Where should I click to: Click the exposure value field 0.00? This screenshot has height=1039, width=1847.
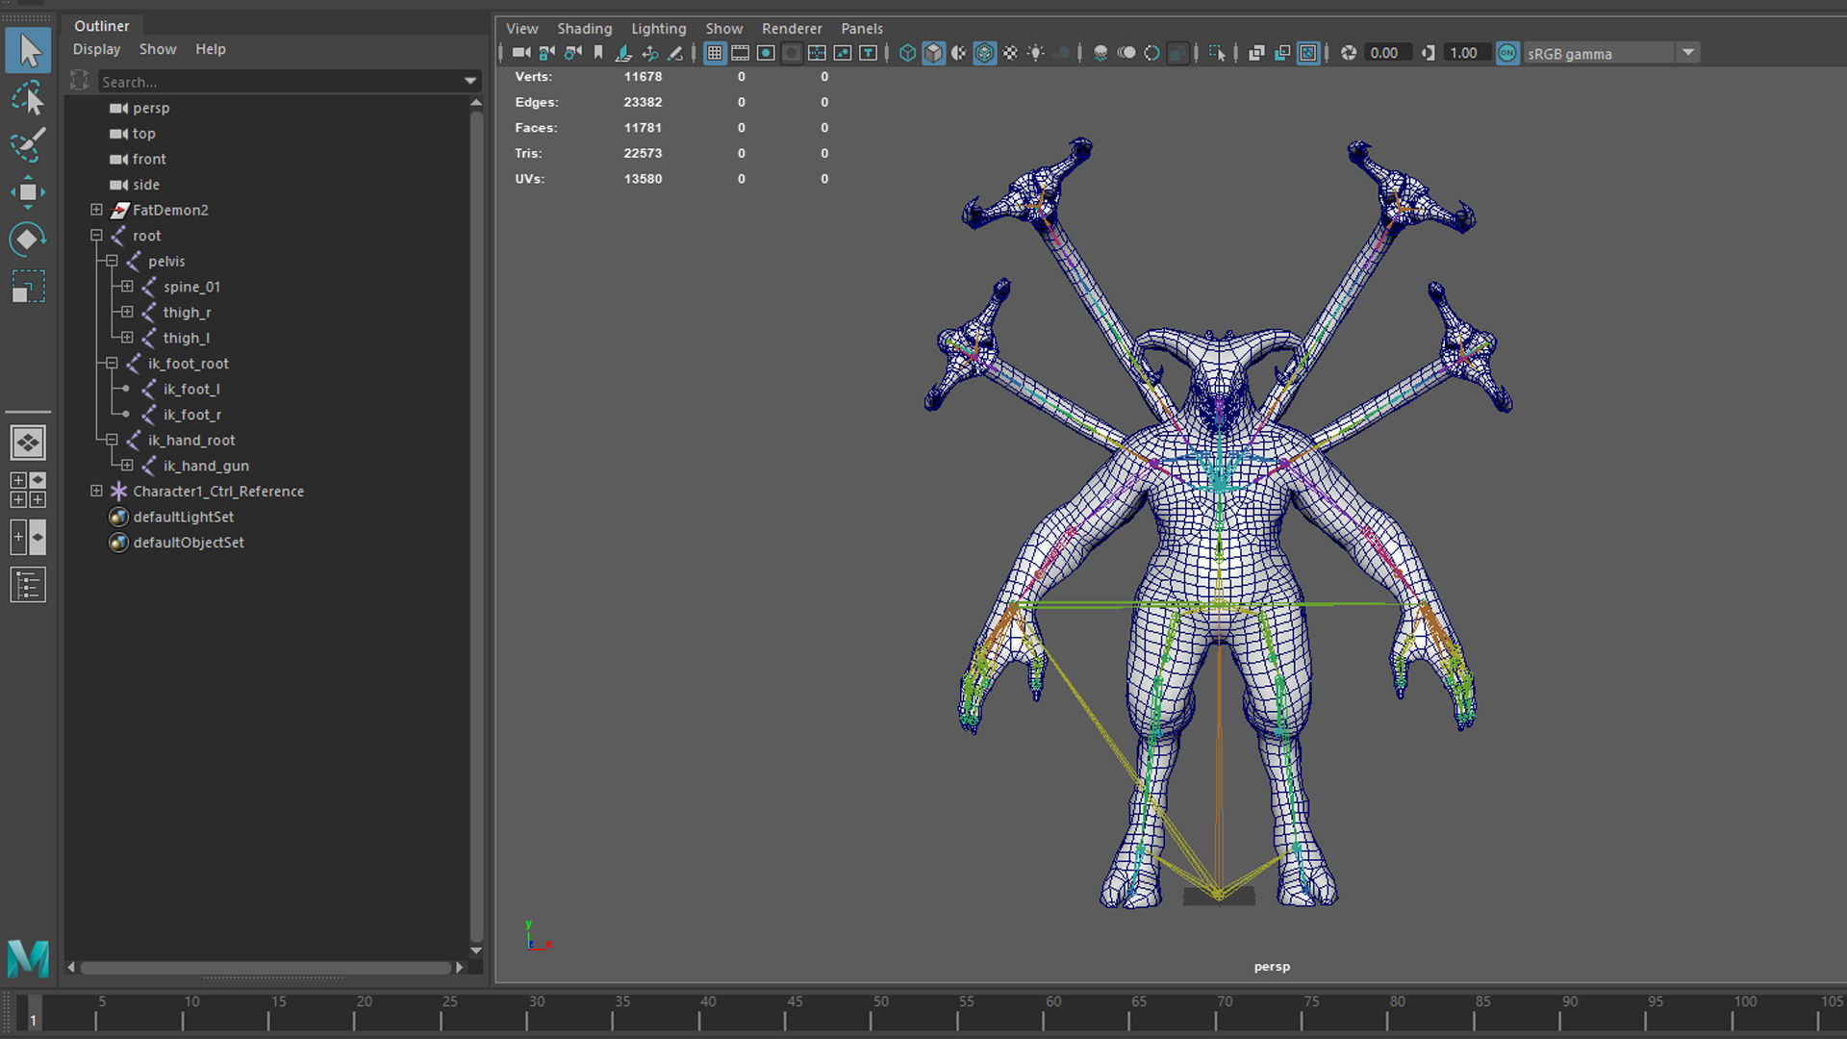1384,53
